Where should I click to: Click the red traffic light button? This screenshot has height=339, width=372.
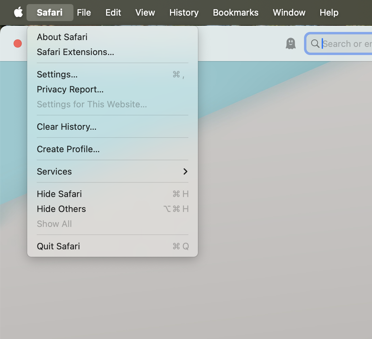[x=17, y=43]
